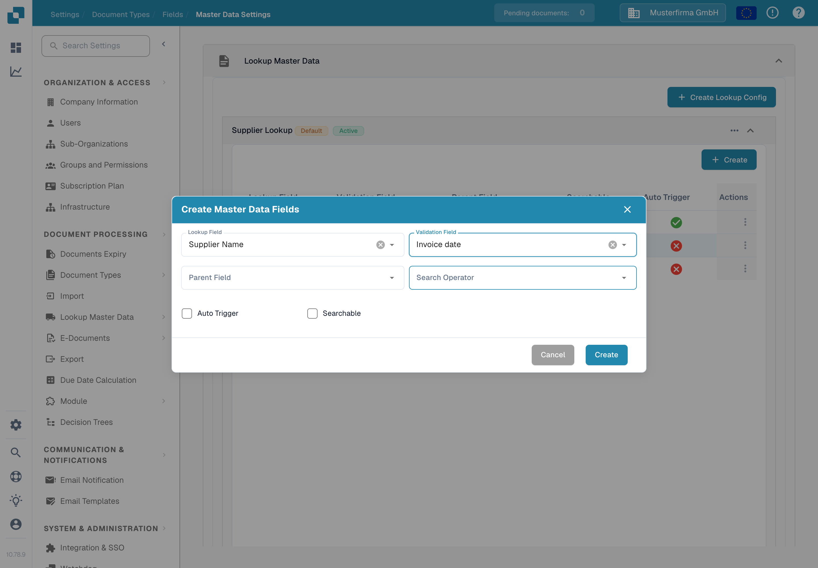Click the Settings breadcrumb link
The width and height of the screenshot is (818, 568).
coord(65,14)
